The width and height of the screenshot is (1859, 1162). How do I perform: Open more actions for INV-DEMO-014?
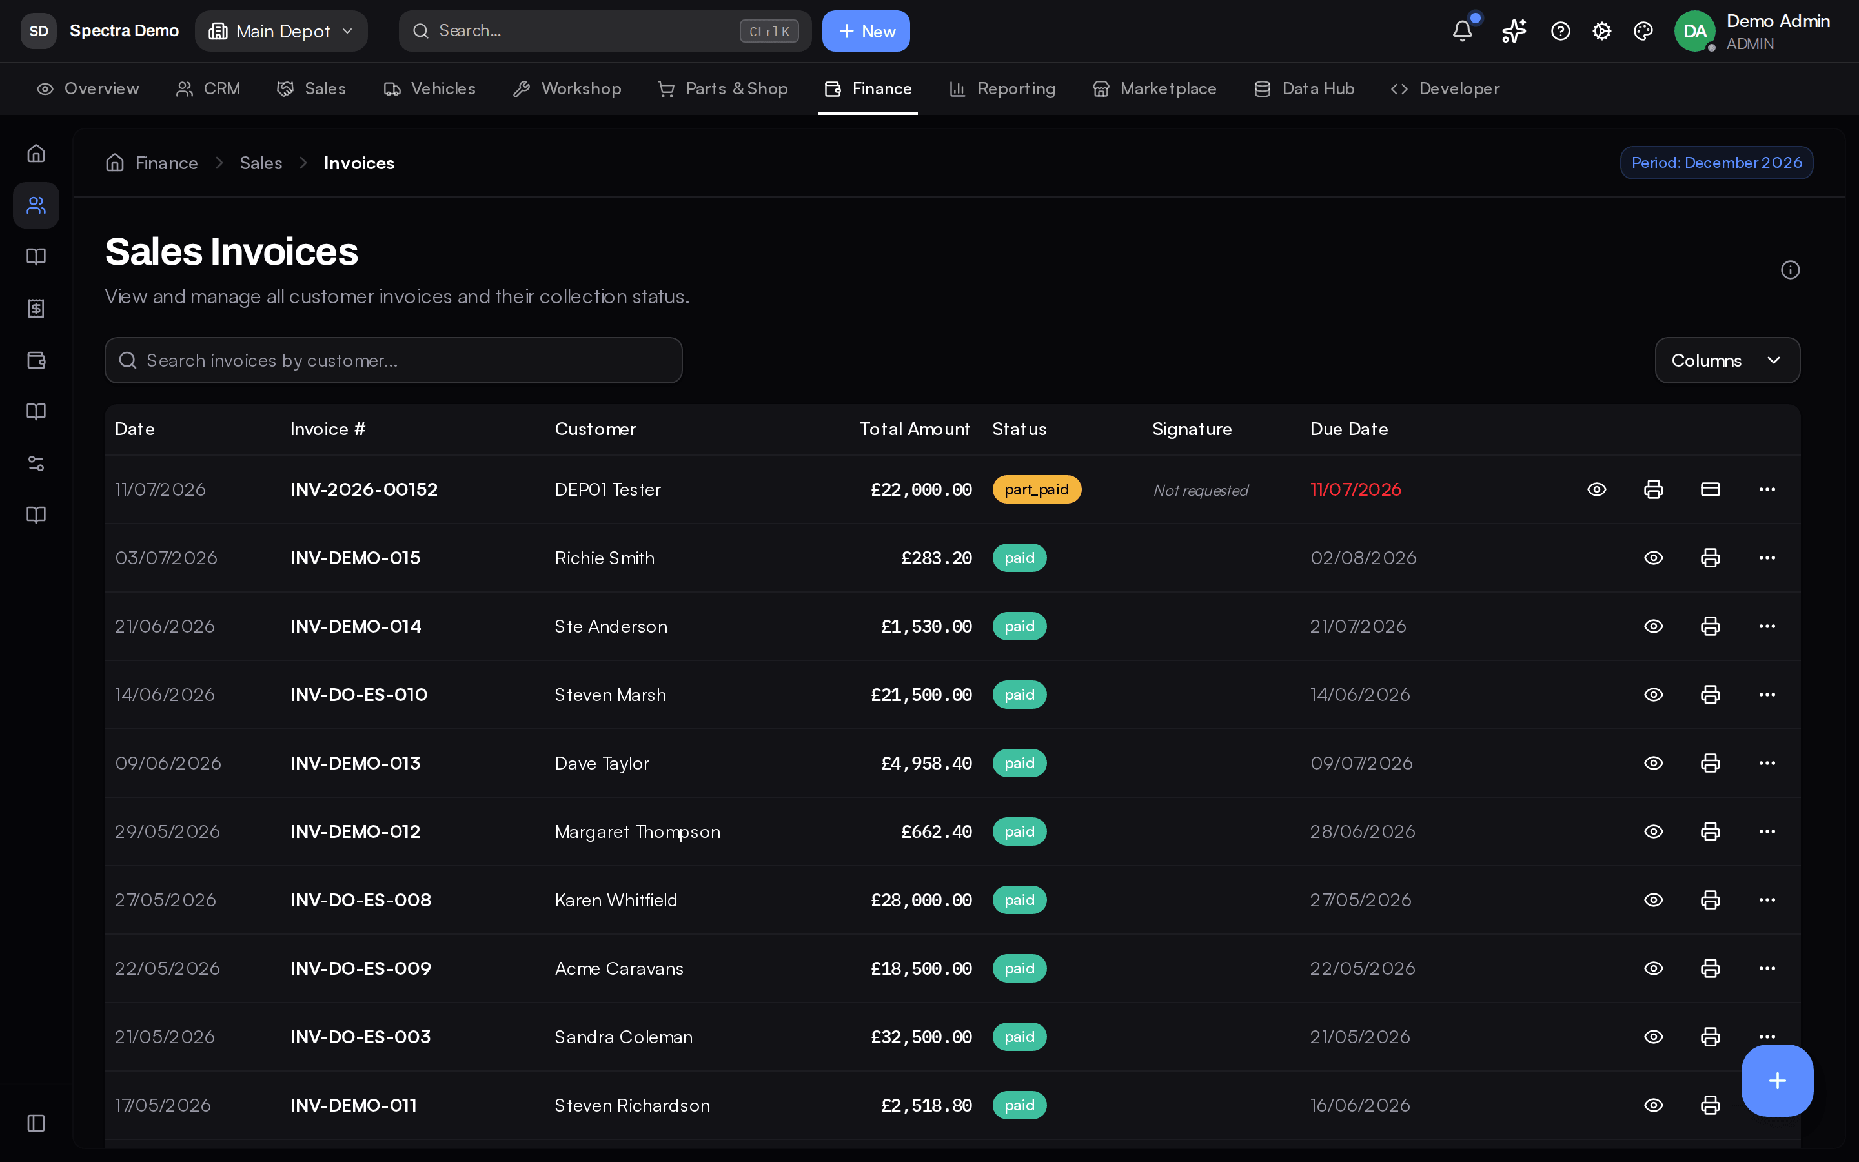click(x=1767, y=626)
